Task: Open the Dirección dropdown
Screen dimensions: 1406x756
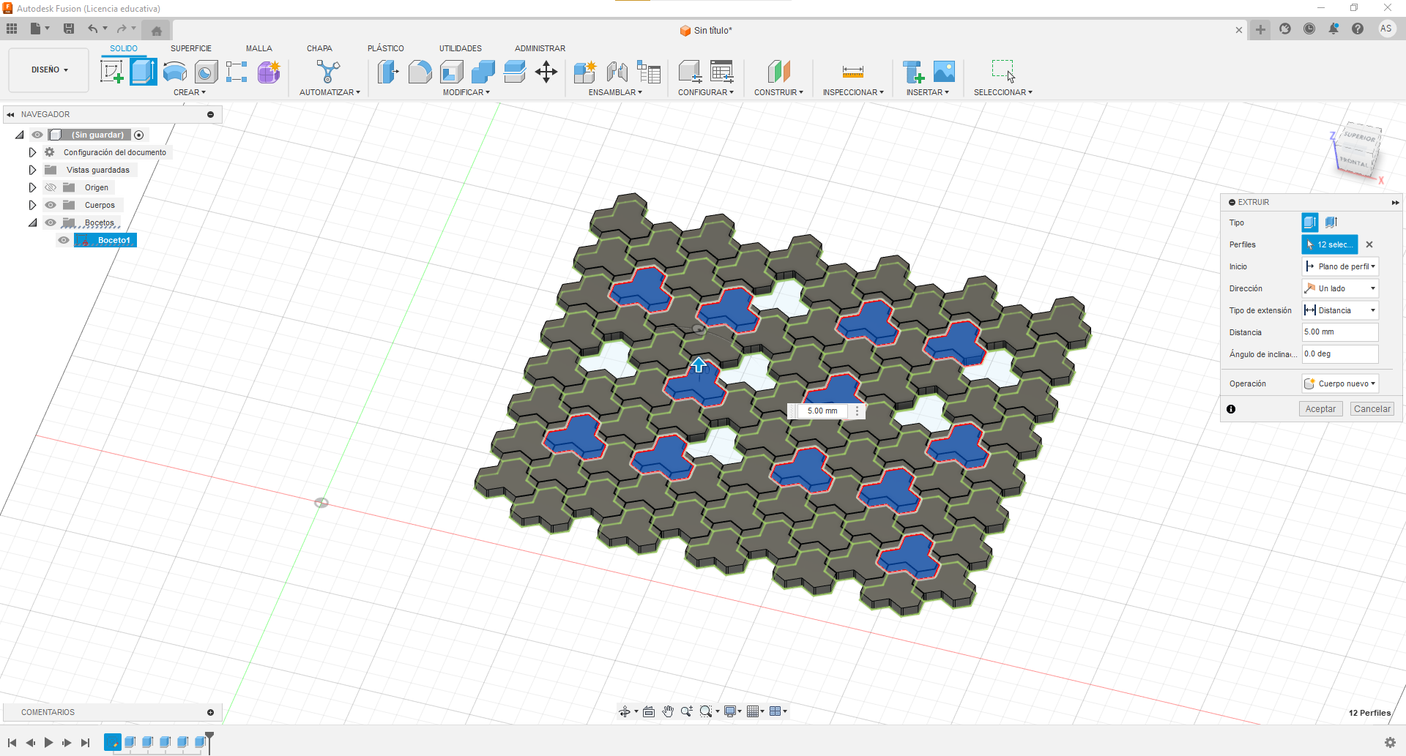Action: click(1340, 288)
